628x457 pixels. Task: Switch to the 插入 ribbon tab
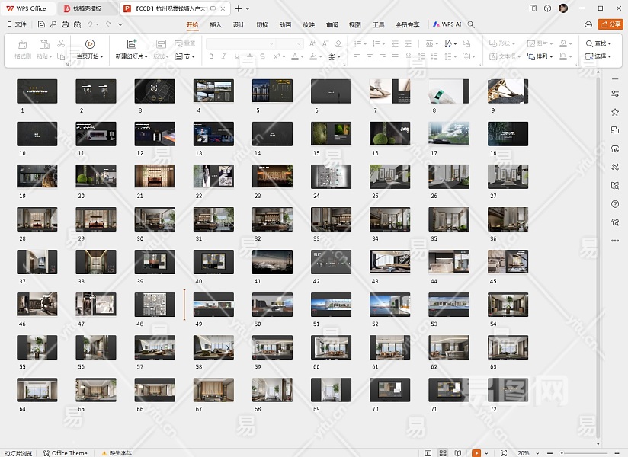tap(216, 24)
